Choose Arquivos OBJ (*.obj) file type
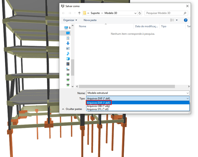Viewport: 198px width, 157px height. pos(98,106)
